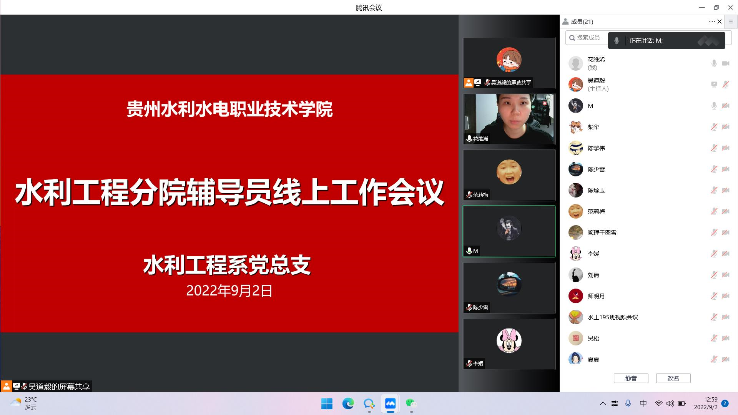The image size is (738, 415).
Task: Click the system tray Wi-Fi icon
Action: coord(659,403)
